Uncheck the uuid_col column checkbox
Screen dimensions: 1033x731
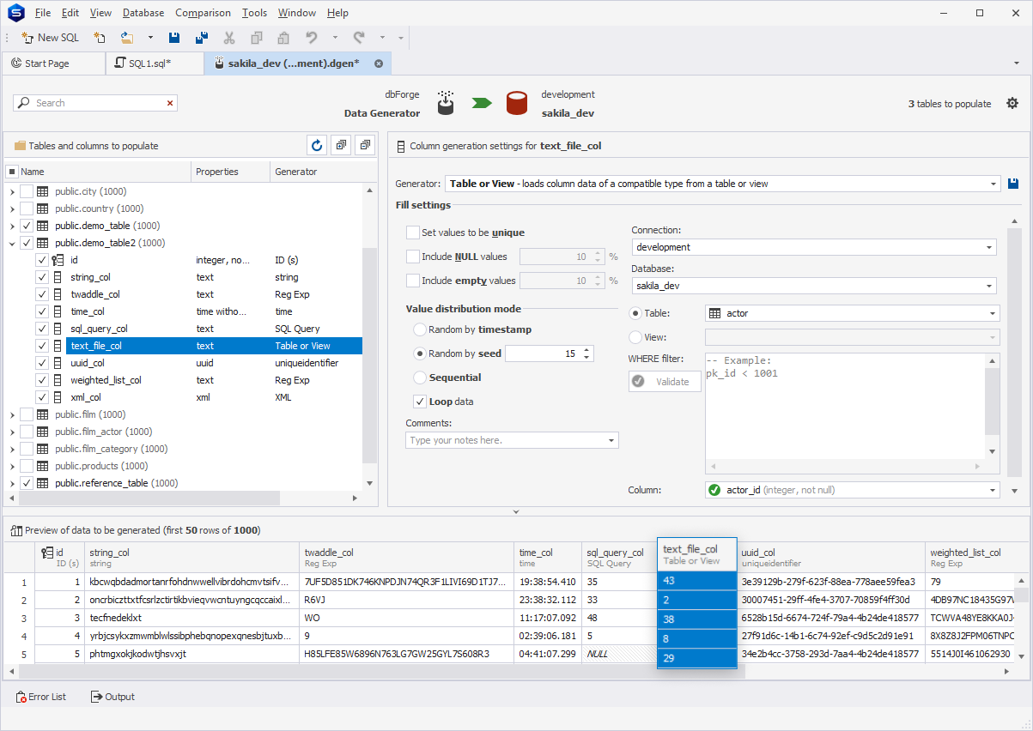[42, 363]
